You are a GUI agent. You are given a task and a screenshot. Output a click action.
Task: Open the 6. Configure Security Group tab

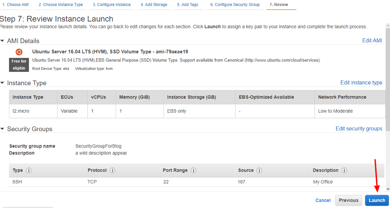point(235,5)
